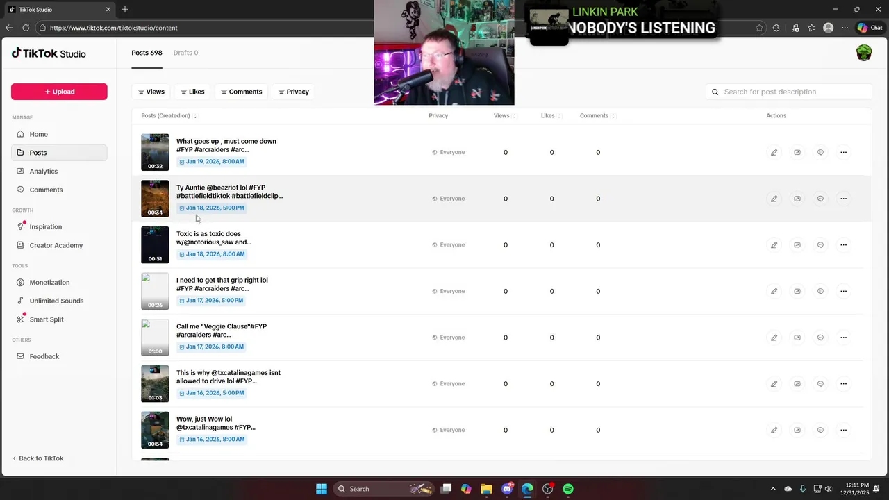Sort by Posts (Created on) column
This screenshot has width=889, height=500.
pyautogui.click(x=169, y=116)
